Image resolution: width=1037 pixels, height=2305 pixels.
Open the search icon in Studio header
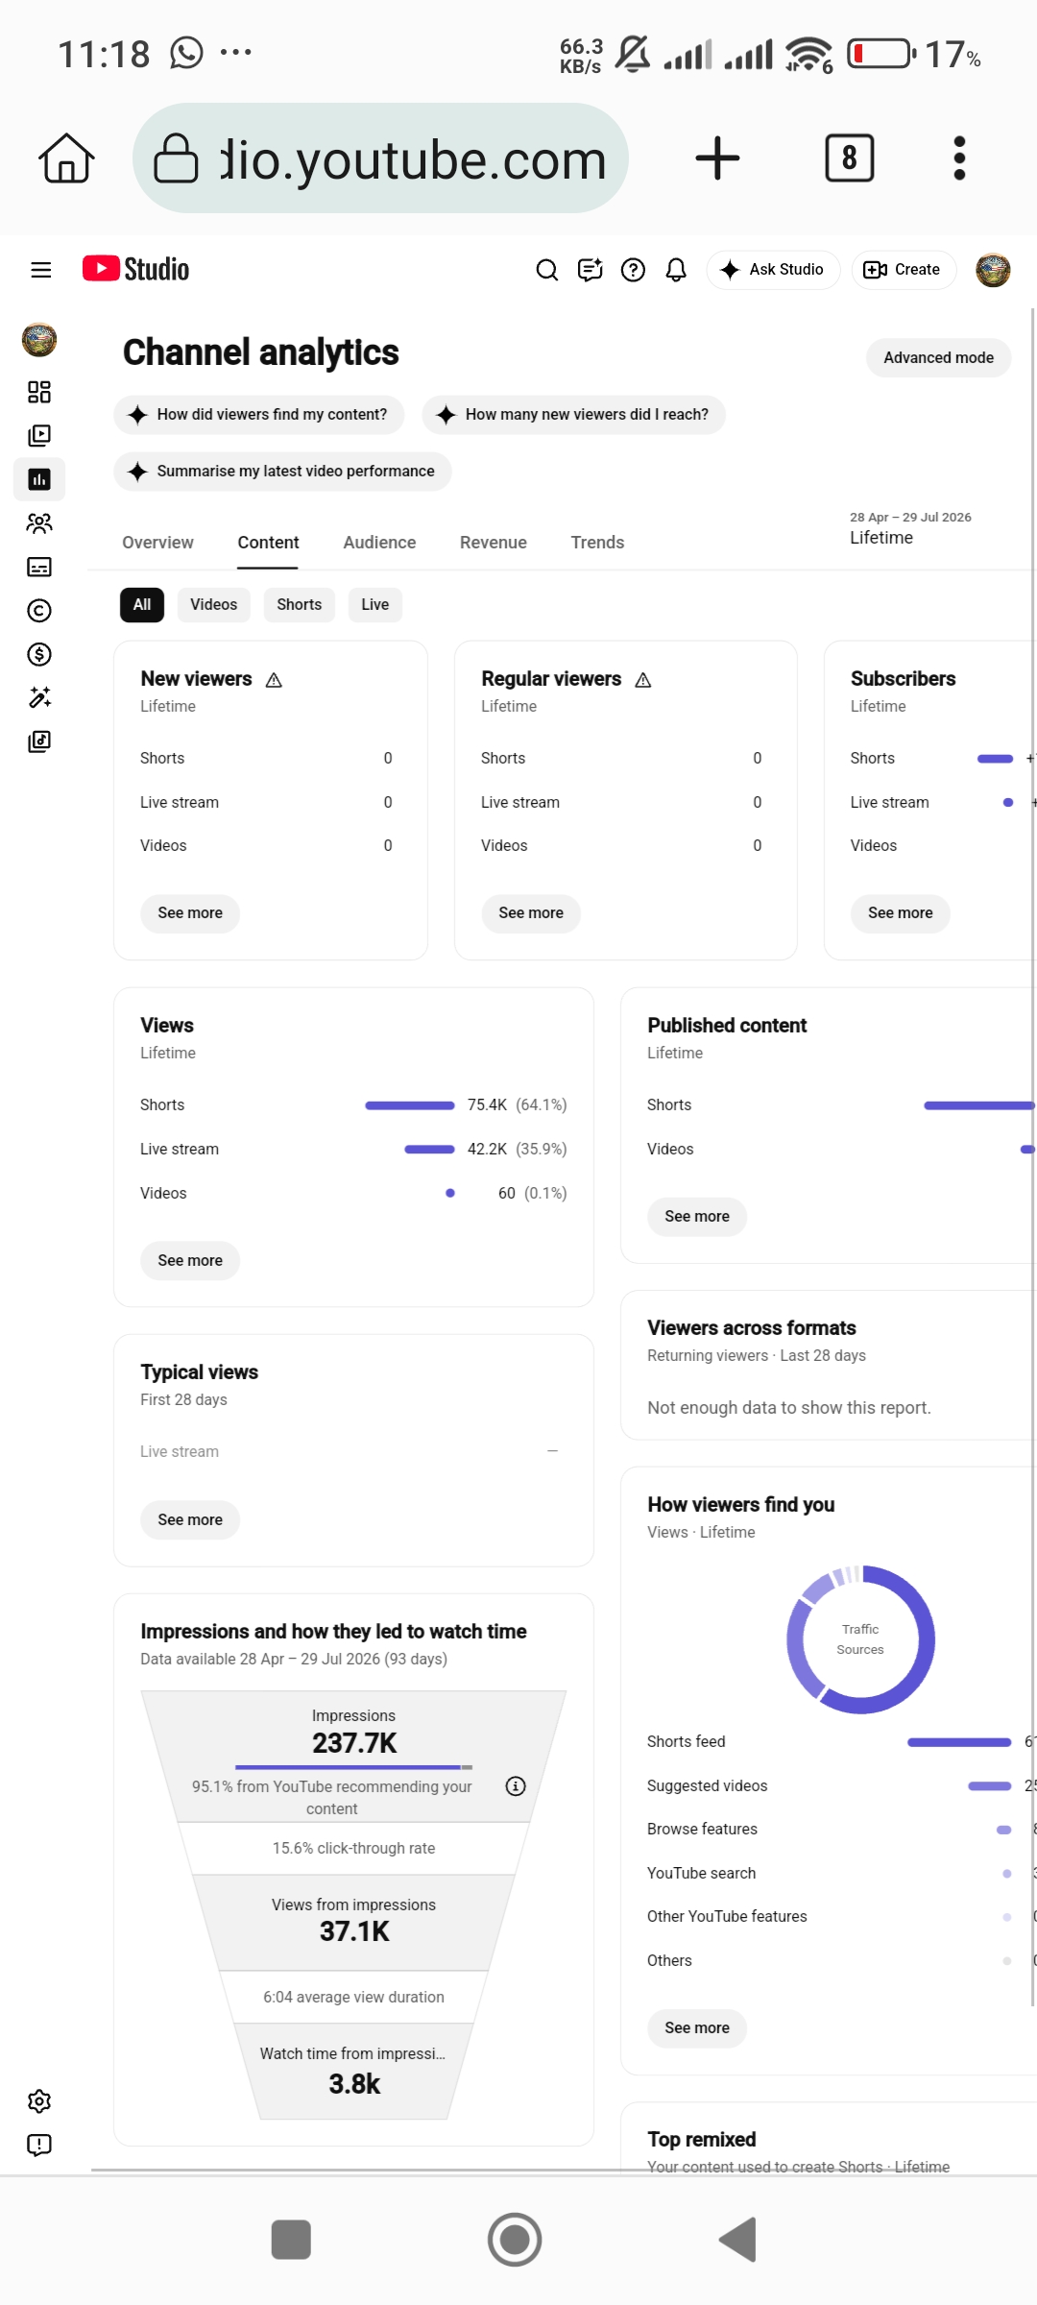click(546, 270)
